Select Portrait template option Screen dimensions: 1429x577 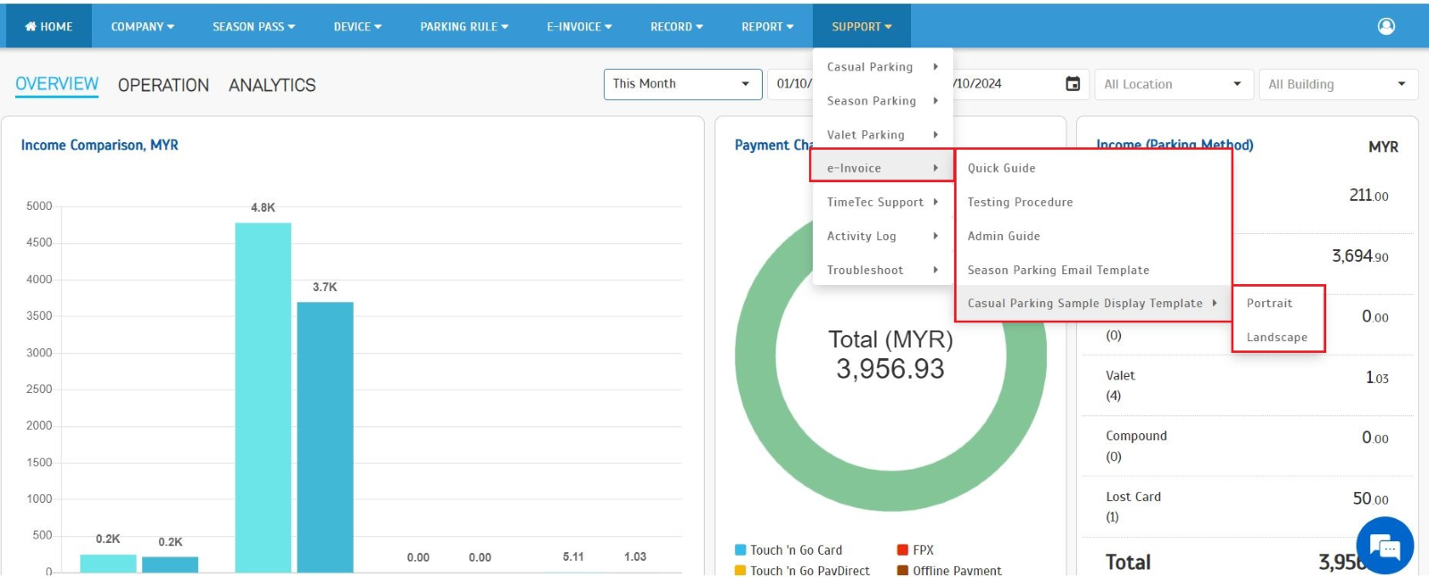pos(1269,304)
